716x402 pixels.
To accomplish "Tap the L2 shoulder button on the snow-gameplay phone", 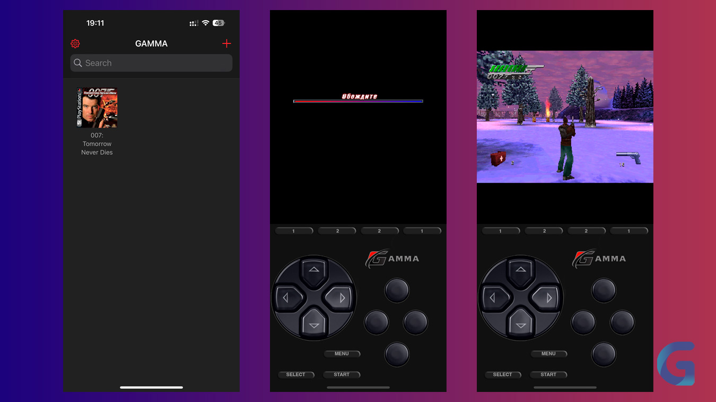I will tap(544, 231).
